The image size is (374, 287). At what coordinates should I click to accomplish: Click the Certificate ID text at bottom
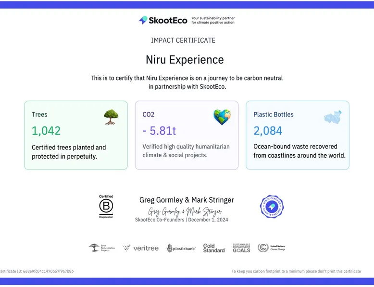(37, 271)
